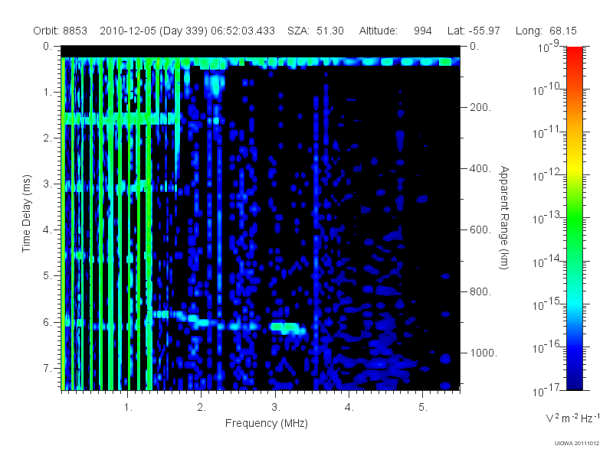Click the '10⁻¹⁴' colorbar tick label
The width and height of the screenshot is (613, 459).
tap(547, 262)
